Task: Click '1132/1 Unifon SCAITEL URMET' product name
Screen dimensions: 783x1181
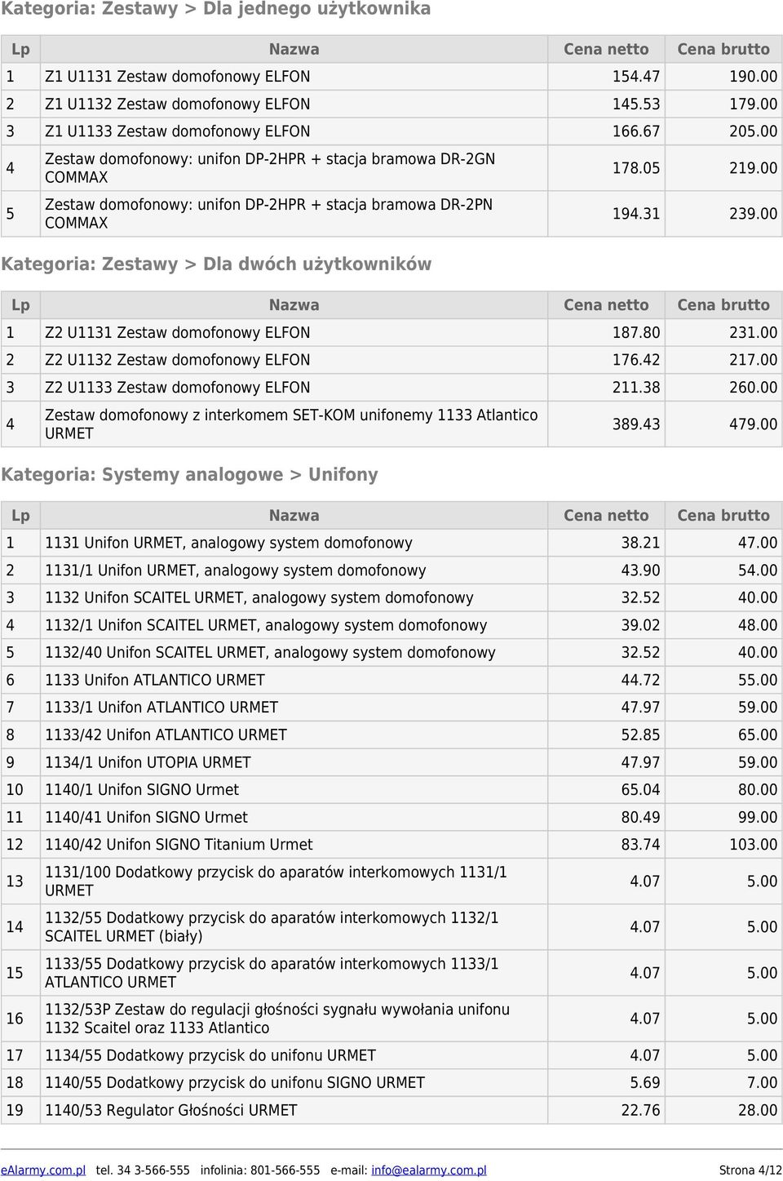Action: [266, 625]
